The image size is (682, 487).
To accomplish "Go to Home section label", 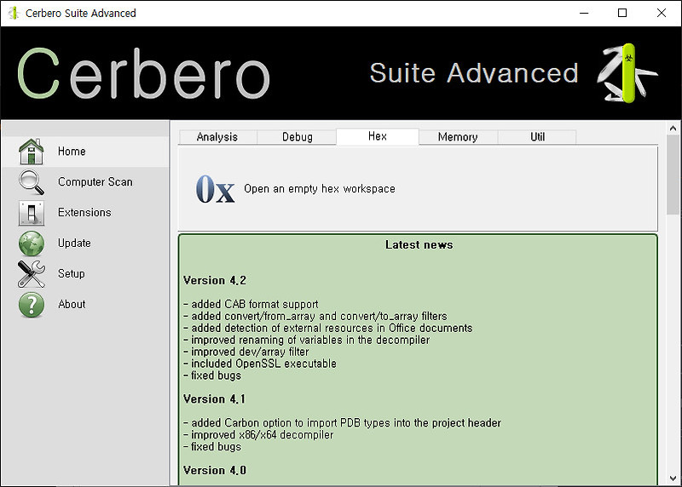I will click(72, 152).
